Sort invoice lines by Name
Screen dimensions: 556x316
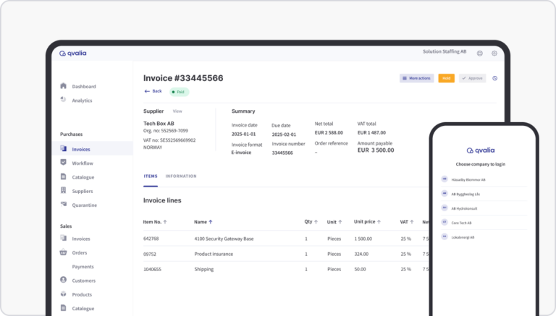211,222
